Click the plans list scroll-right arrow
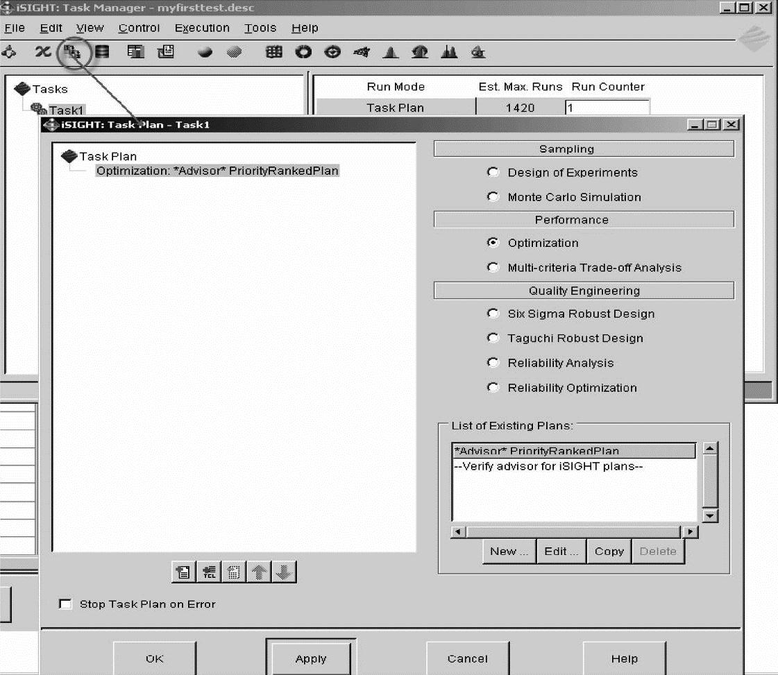The width and height of the screenshot is (778, 675). point(690,531)
